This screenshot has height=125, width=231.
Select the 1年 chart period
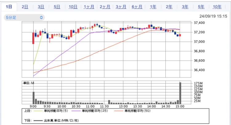point(153,7)
